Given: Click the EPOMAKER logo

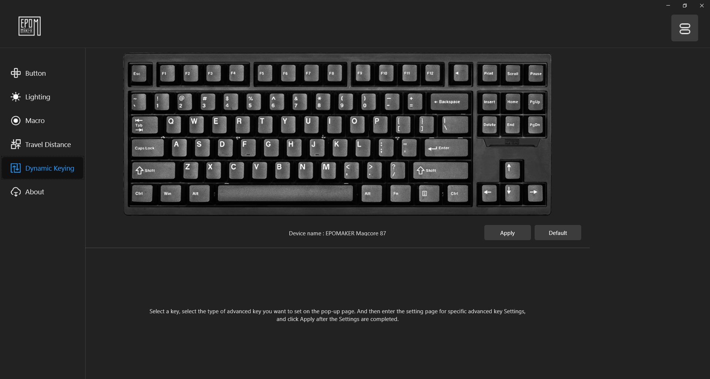Looking at the screenshot, I should [30, 26].
